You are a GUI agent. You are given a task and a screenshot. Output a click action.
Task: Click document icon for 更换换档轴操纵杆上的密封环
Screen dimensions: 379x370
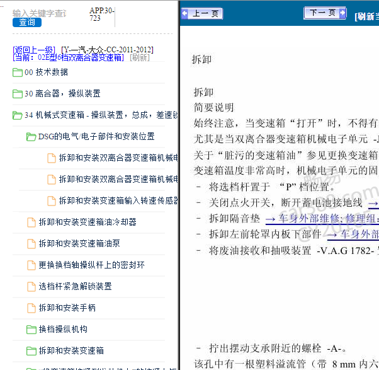31,265
